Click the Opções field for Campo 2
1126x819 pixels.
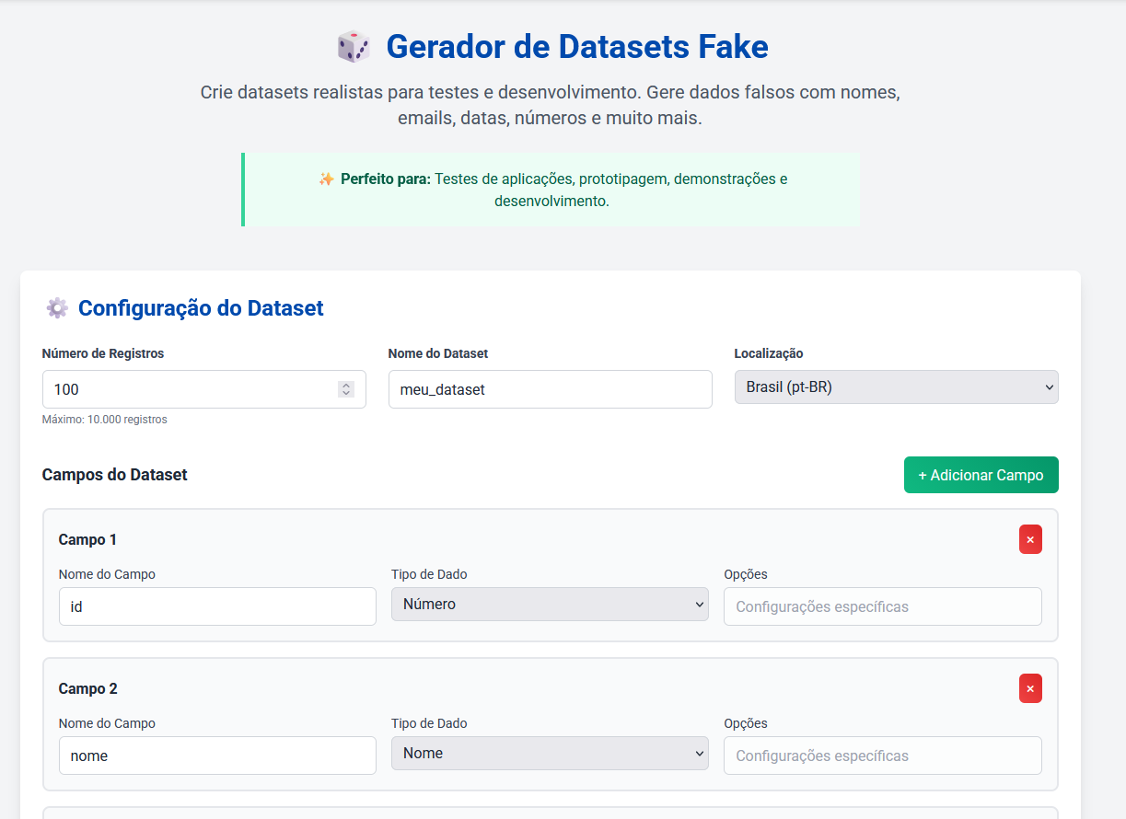coord(882,755)
